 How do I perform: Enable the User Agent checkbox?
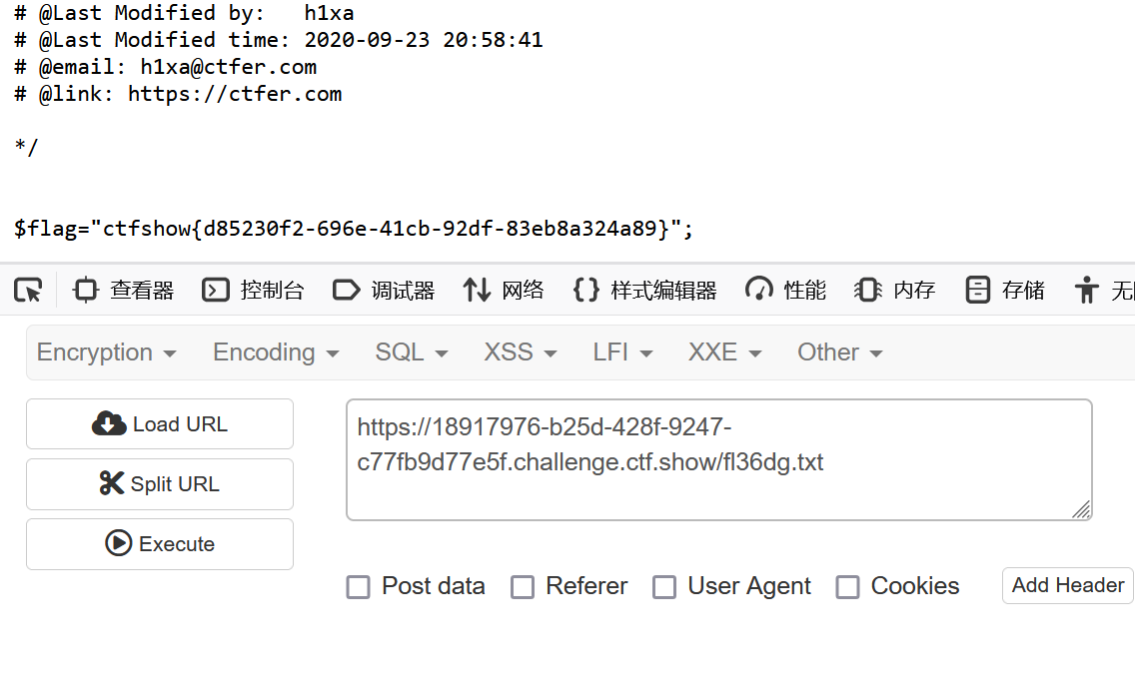pyautogui.click(x=664, y=587)
